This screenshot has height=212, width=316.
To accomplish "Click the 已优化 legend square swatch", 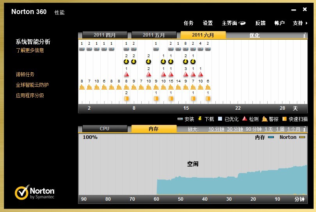I will pyautogui.click(x=220, y=119).
